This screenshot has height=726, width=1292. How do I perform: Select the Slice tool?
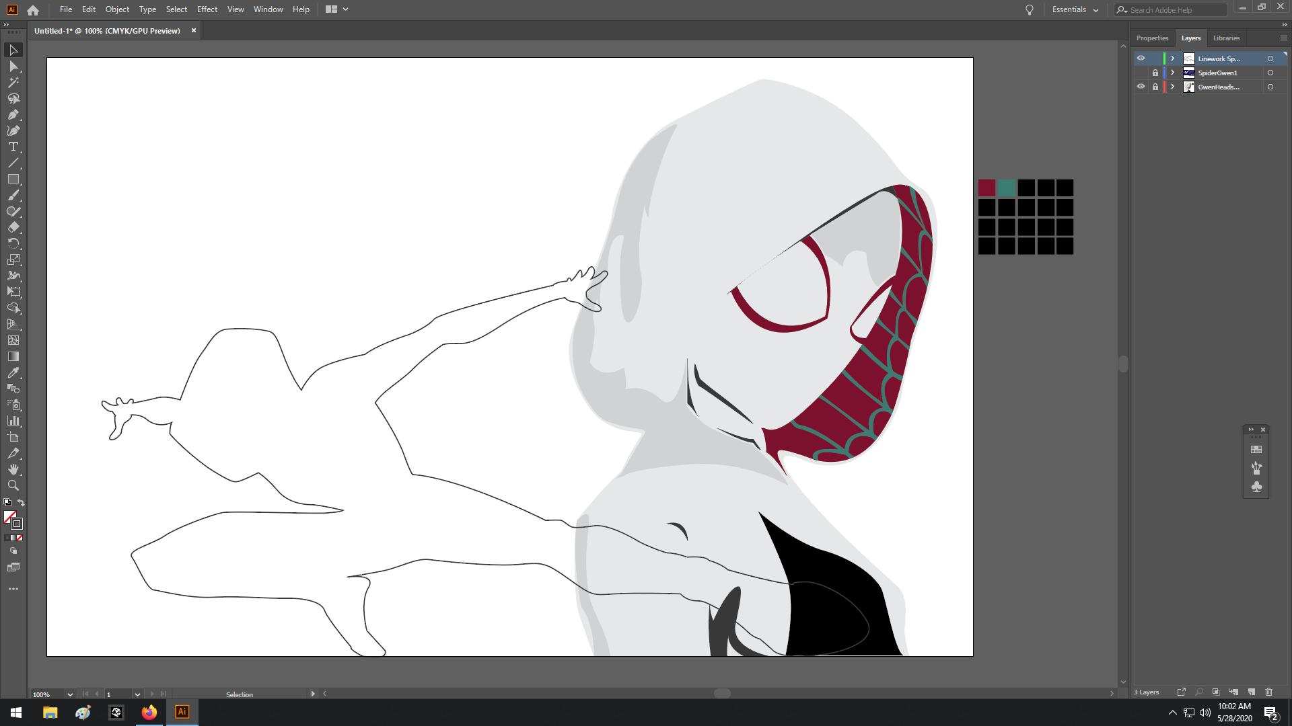click(x=13, y=454)
